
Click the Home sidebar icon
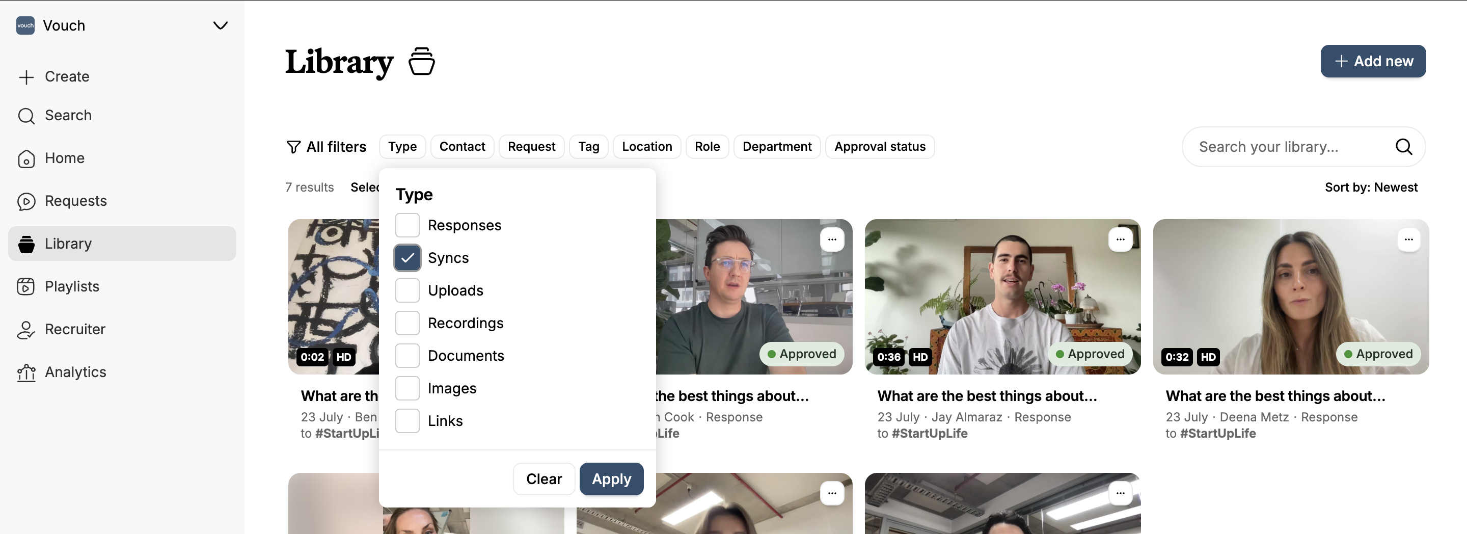[x=26, y=158]
